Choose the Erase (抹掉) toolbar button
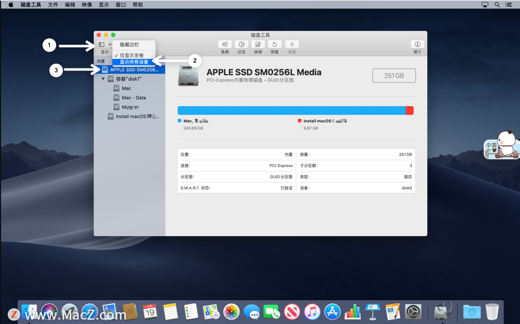The width and height of the screenshot is (520, 324). coord(258,44)
